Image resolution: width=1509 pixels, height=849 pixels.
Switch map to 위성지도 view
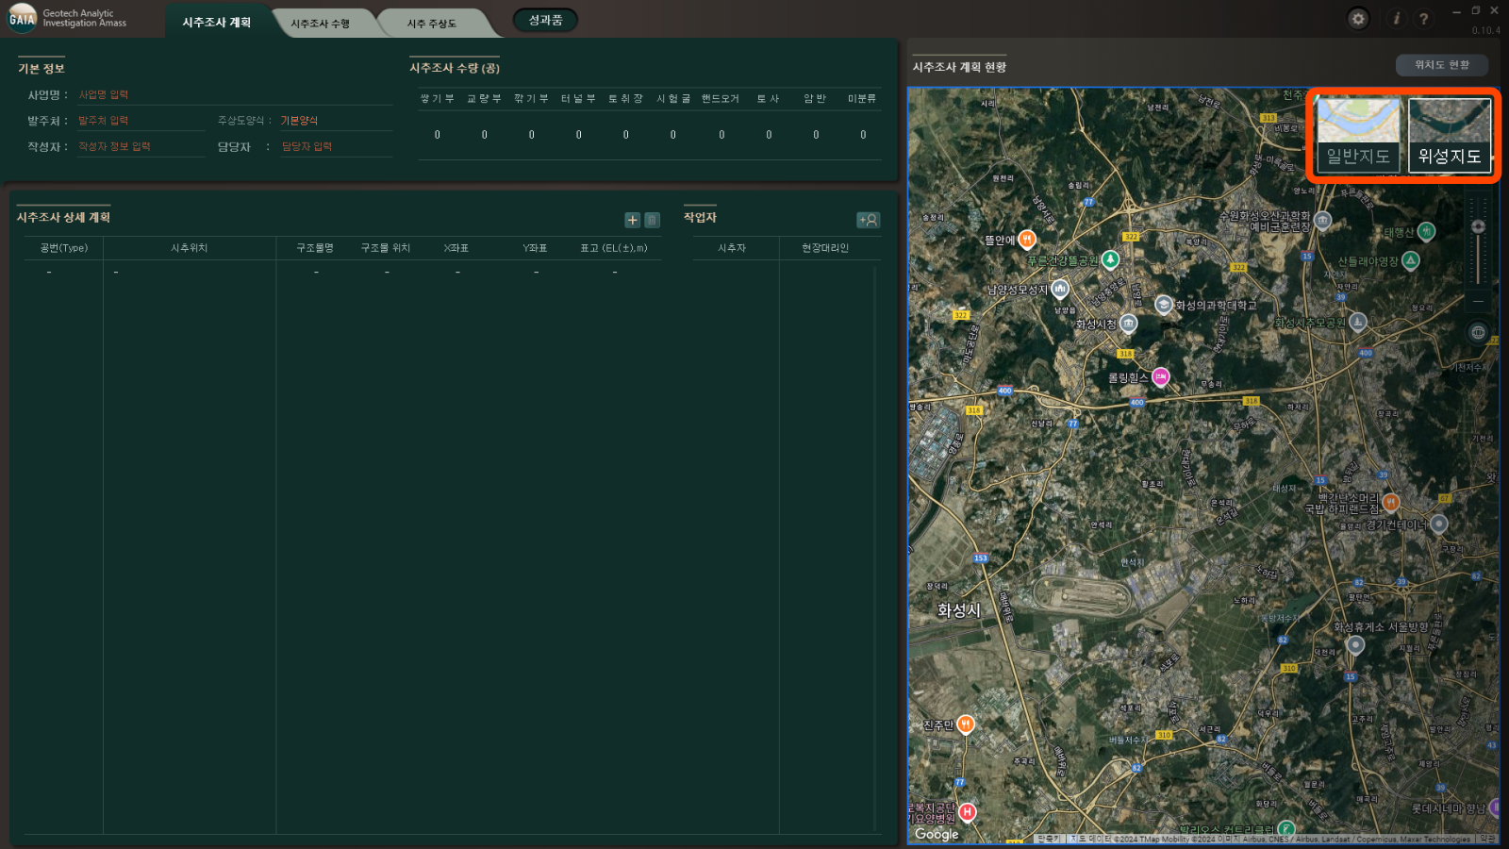point(1449,135)
